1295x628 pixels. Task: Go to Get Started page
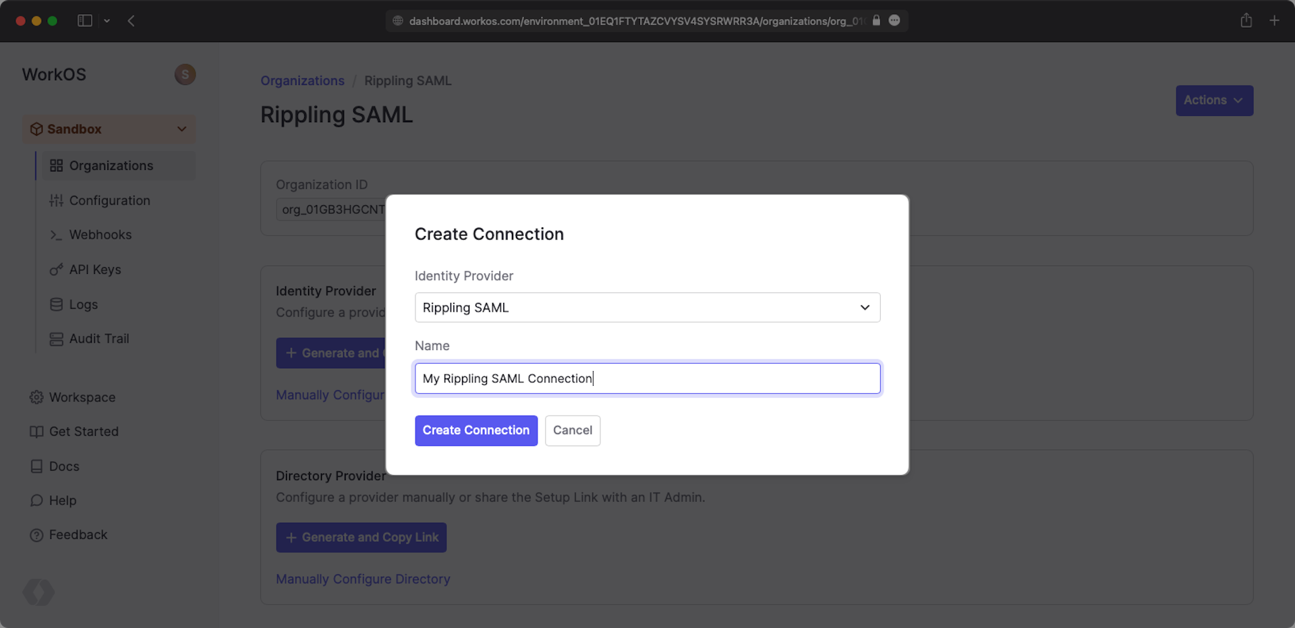pyautogui.click(x=84, y=432)
